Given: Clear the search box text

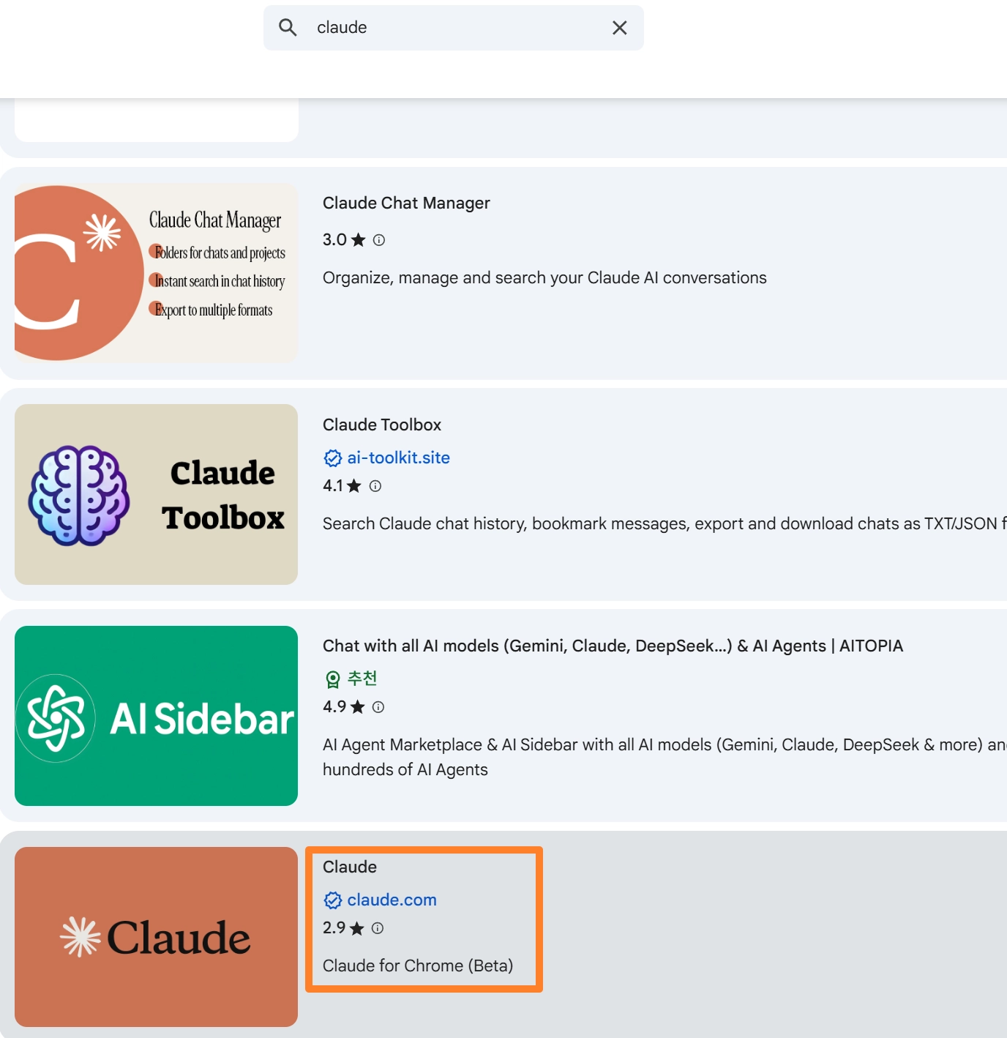Looking at the screenshot, I should coord(619,28).
